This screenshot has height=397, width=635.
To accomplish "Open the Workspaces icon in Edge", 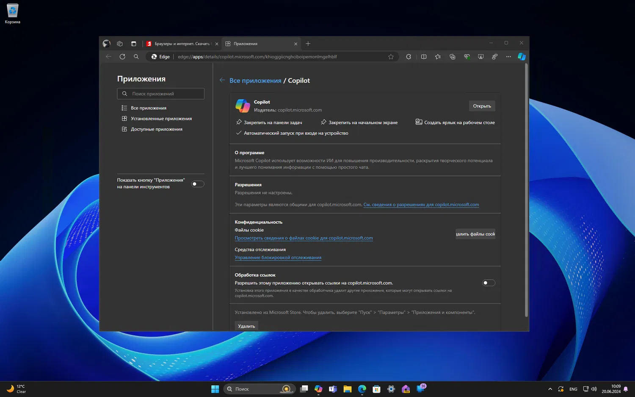I will click(120, 44).
